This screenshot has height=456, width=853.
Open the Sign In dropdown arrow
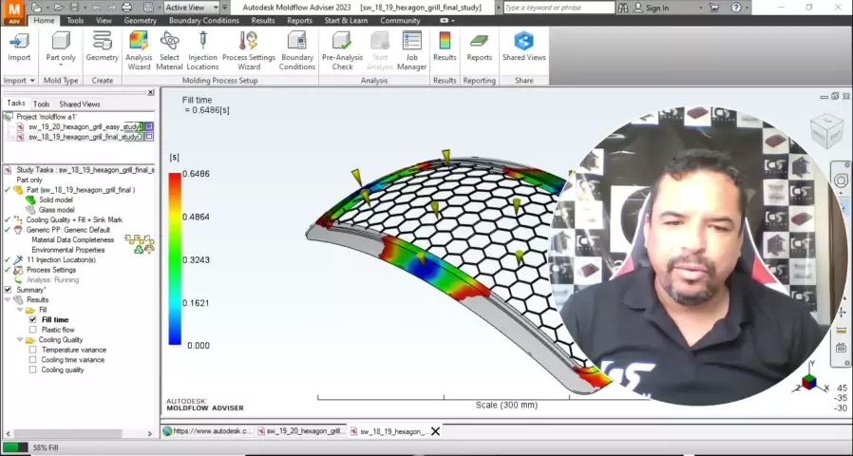coord(700,8)
